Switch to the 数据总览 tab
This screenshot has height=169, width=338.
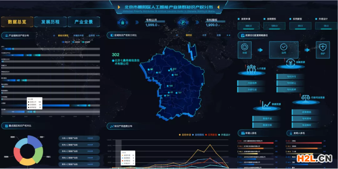(x=17, y=22)
